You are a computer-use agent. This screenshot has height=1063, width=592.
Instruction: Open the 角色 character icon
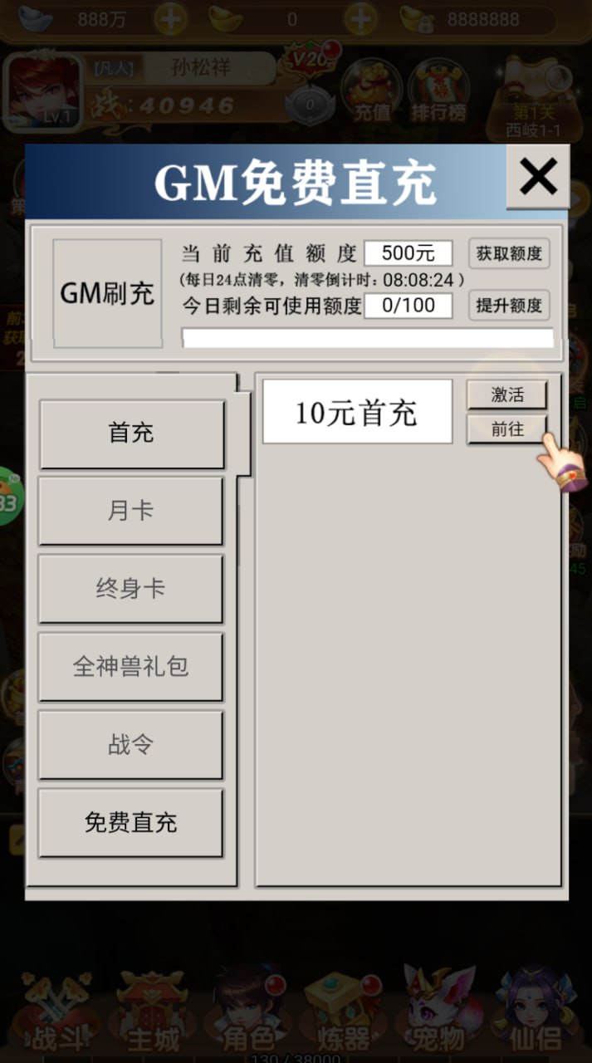[x=247, y=1011]
